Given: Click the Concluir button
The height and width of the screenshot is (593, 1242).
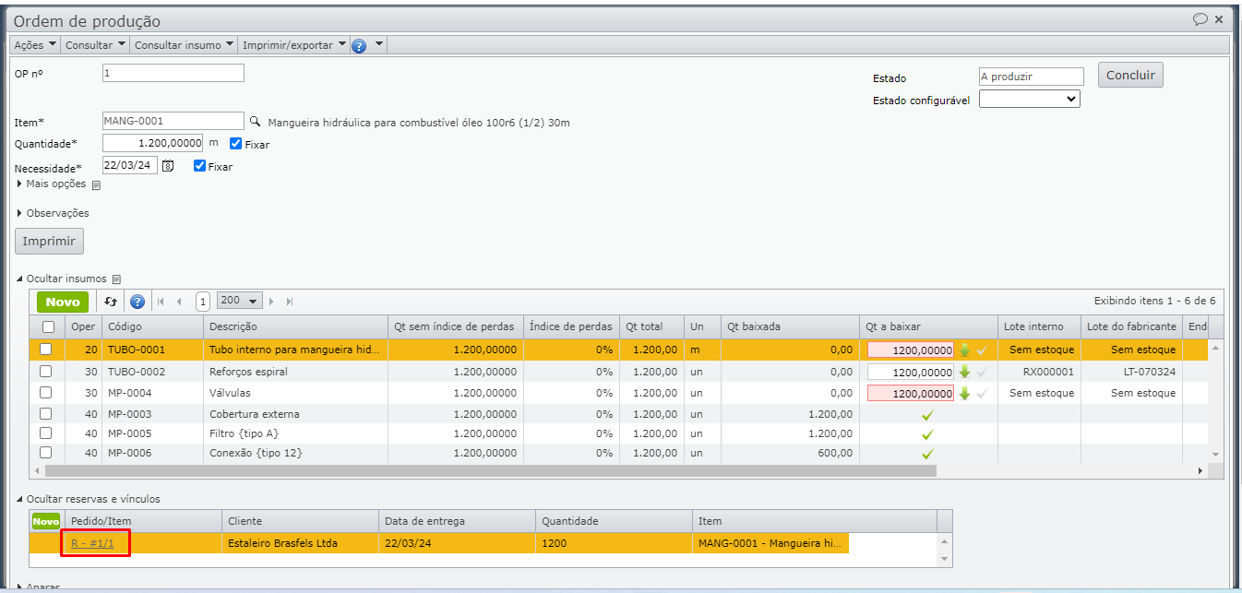Looking at the screenshot, I should [1130, 76].
